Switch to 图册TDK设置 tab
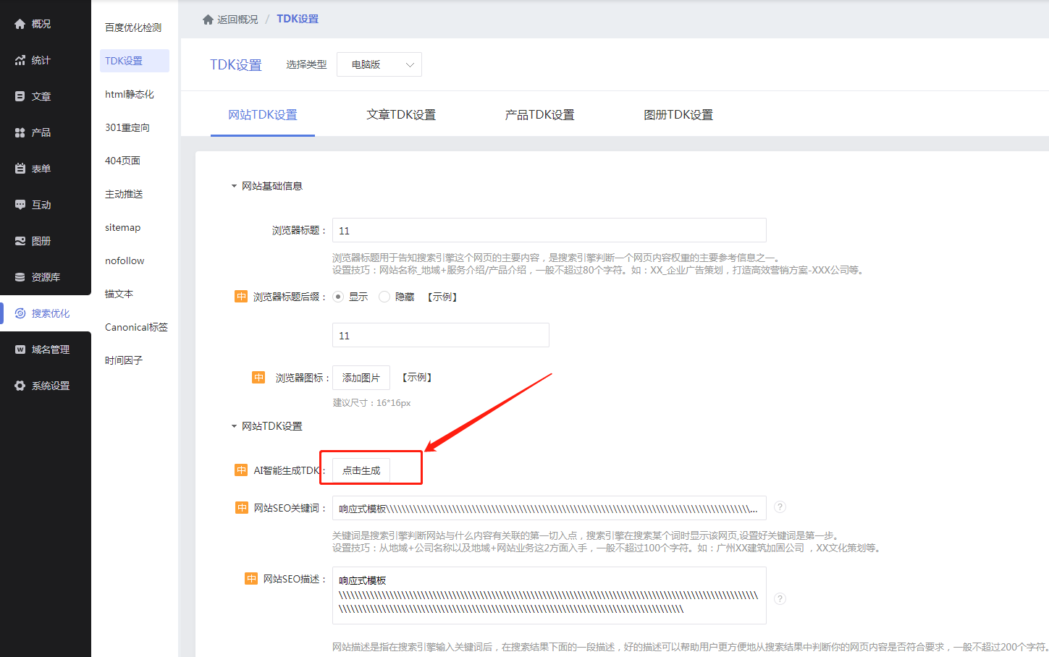The image size is (1049, 657). 678,115
